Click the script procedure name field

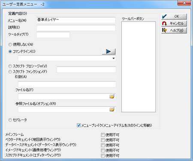86,70
